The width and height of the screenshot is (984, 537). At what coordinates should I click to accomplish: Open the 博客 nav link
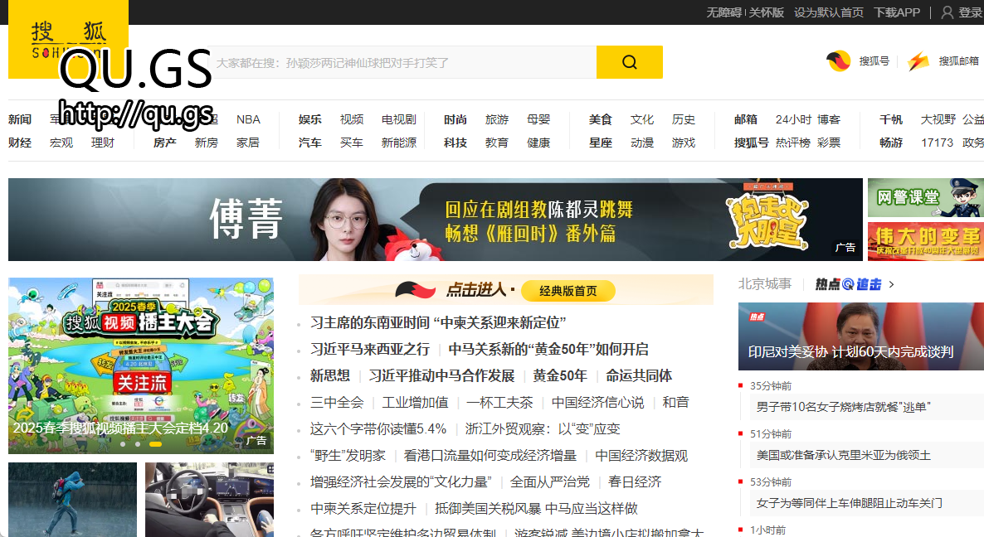tap(829, 119)
